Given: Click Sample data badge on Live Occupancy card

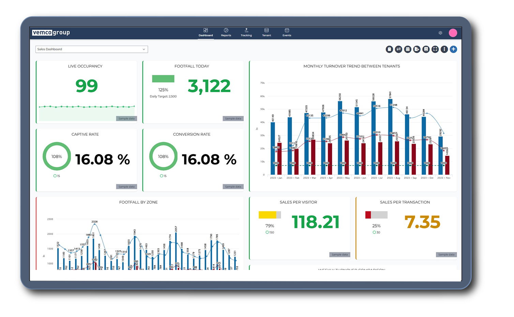Looking at the screenshot, I should 126,118.
